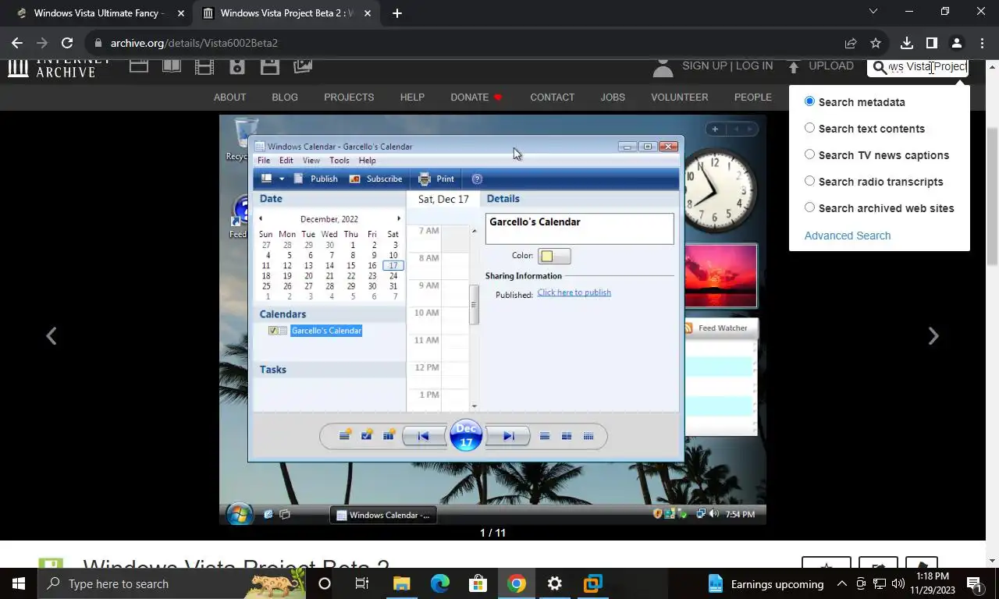Select Search text contents radio option

click(x=809, y=128)
